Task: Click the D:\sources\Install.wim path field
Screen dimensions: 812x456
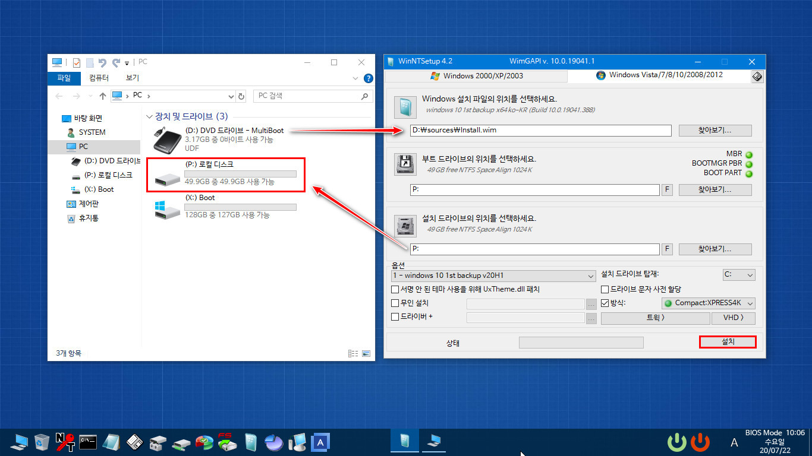Action: [x=540, y=131]
